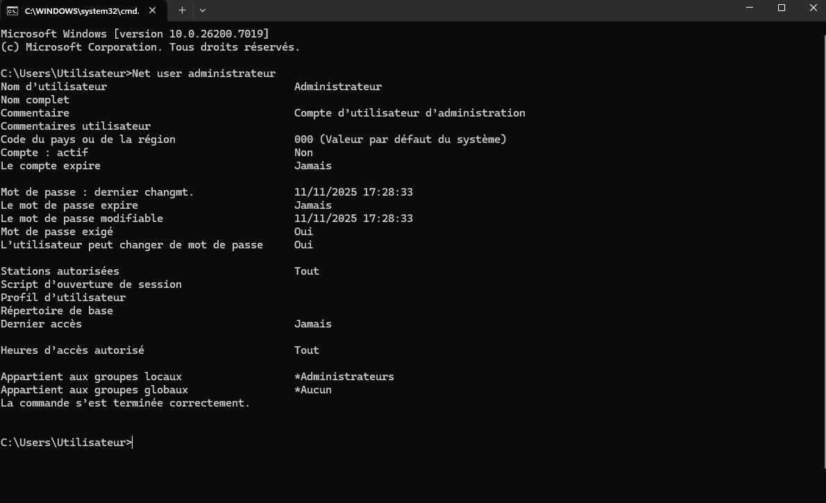This screenshot has width=826, height=503.
Task: Click the "Appartient aux groupes locaux" label
Action: (91, 376)
